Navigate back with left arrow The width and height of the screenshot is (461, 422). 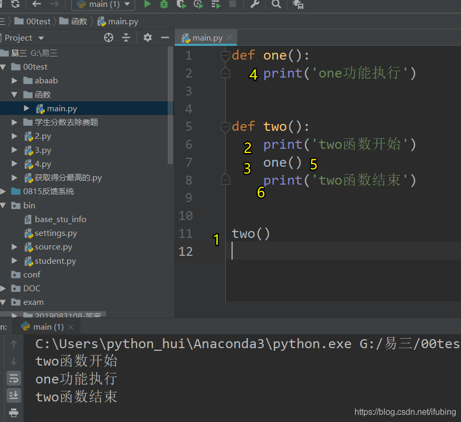(36, 4)
